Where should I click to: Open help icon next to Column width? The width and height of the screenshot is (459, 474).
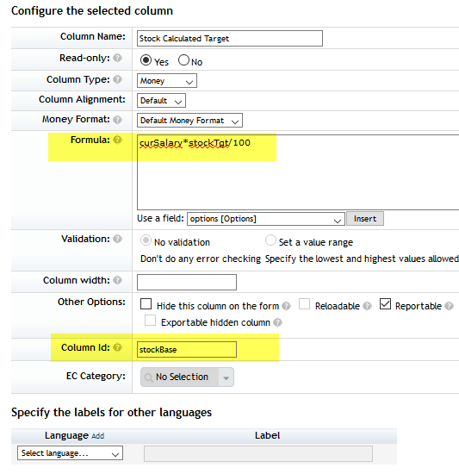[117, 280]
